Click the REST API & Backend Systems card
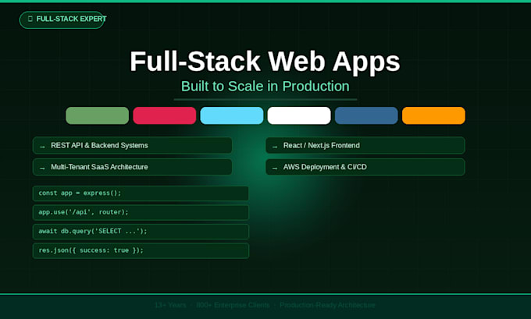Viewport: 531px width, 319px height. [x=133, y=146]
